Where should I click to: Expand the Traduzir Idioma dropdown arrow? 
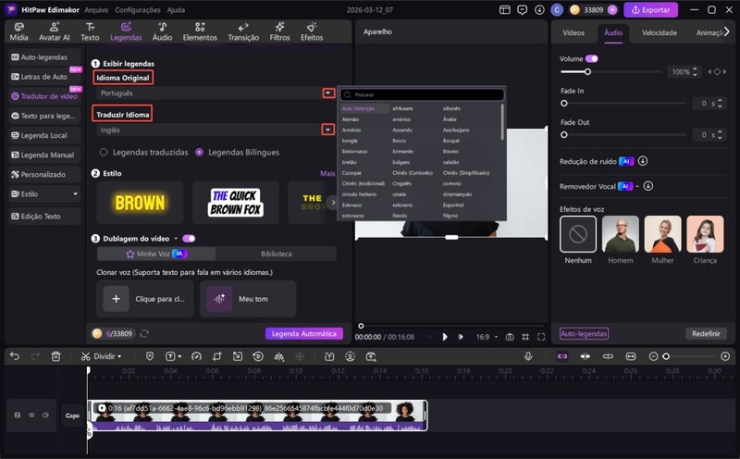[x=327, y=130]
